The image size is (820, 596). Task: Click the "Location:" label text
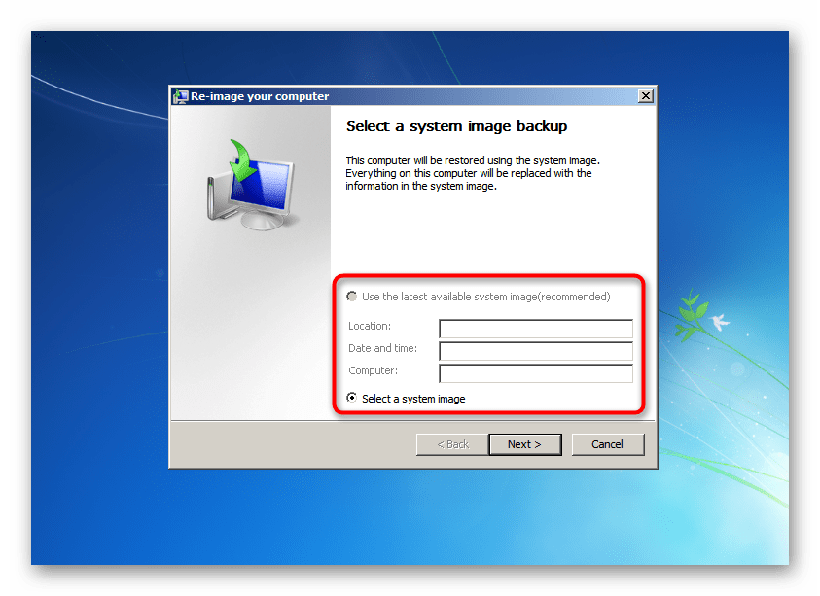coord(370,327)
